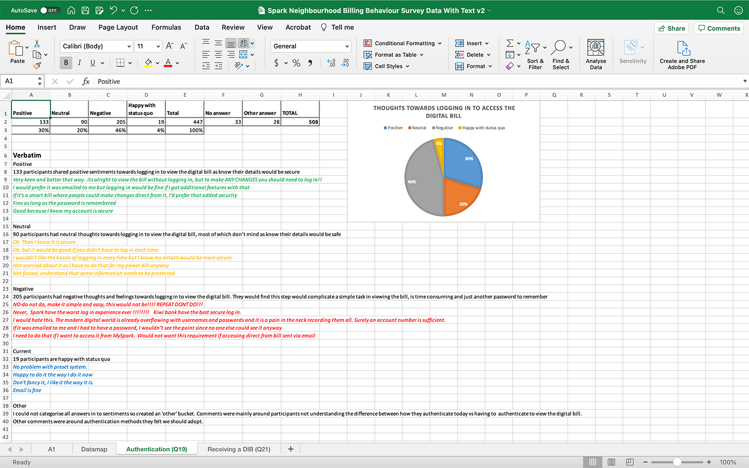Open the Formulas ribbon tab

point(166,27)
